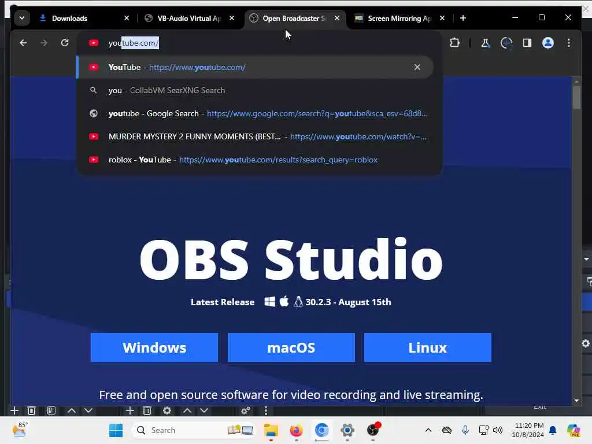
Task: Open the OBS mixer three-dot menu
Action: click(266, 410)
